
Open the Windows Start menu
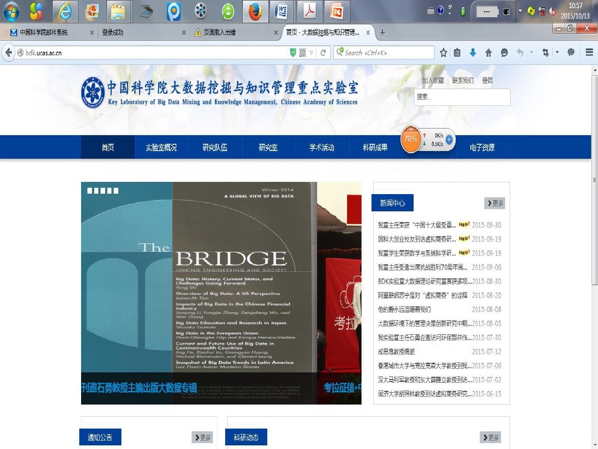11,11
